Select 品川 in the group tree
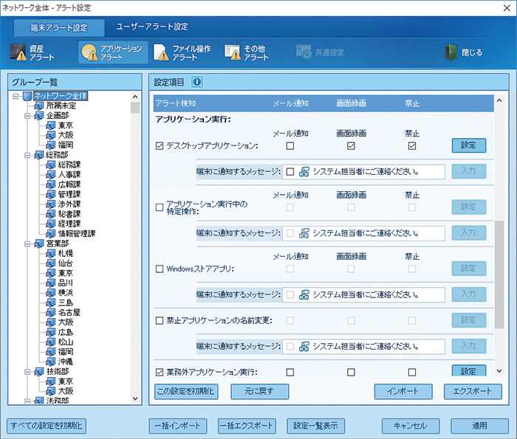 65,283
